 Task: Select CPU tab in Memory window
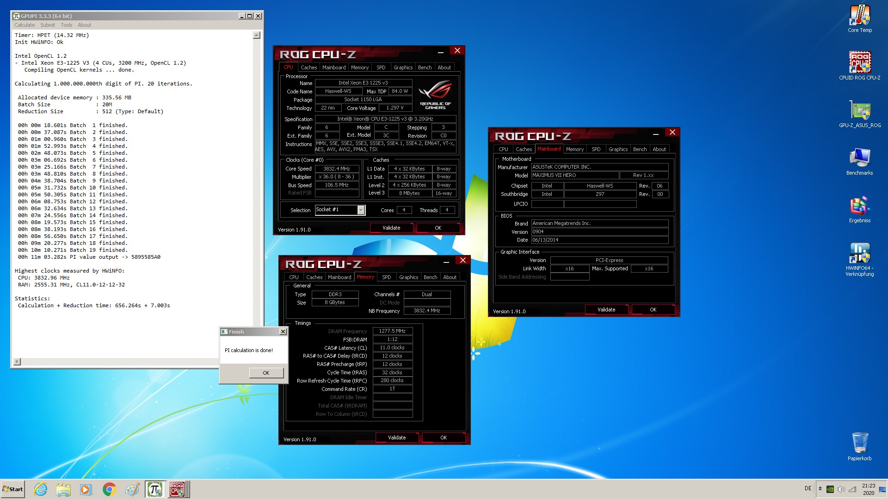tap(294, 277)
